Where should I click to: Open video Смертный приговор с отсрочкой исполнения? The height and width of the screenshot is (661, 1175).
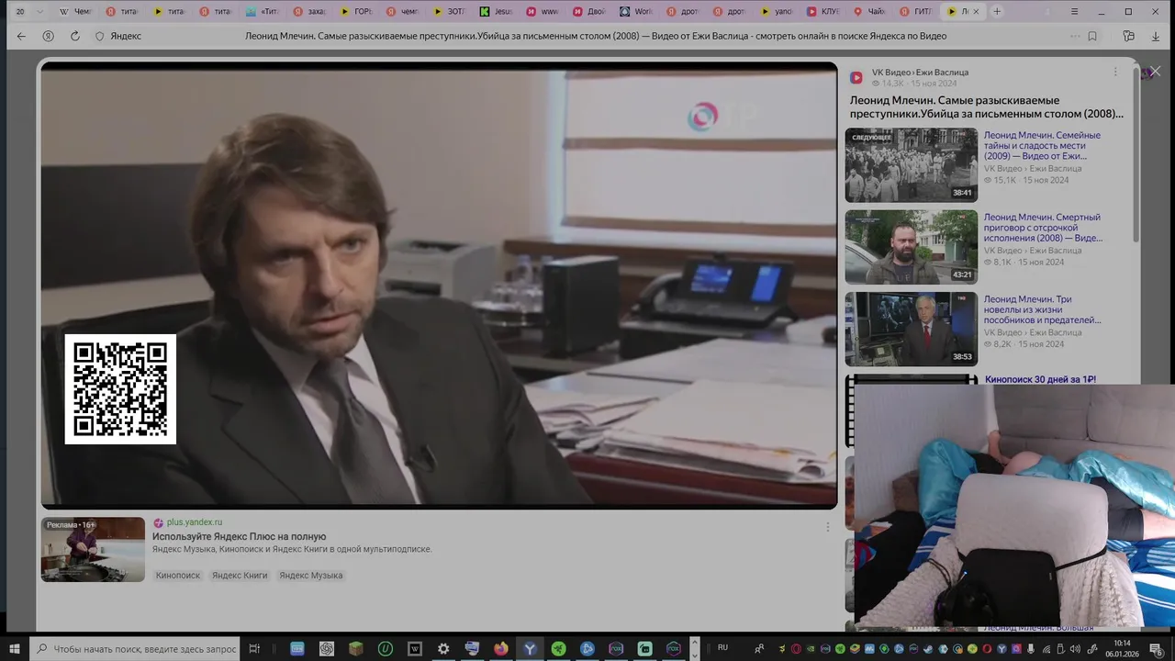point(1042,228)
